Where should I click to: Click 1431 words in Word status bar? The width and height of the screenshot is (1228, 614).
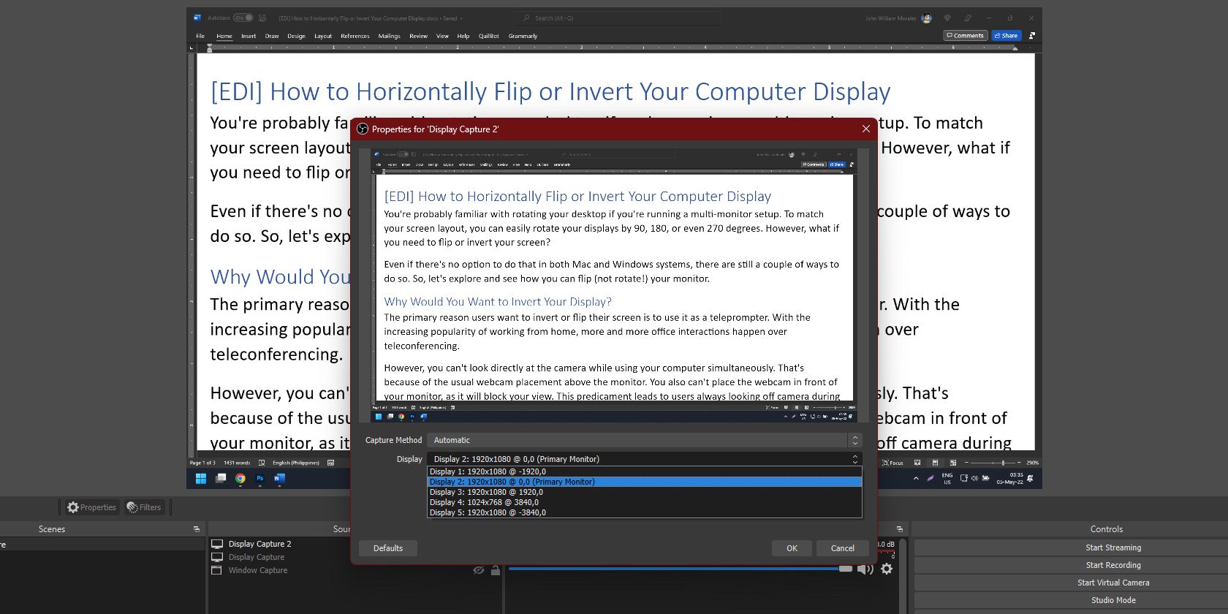(237, 463)
